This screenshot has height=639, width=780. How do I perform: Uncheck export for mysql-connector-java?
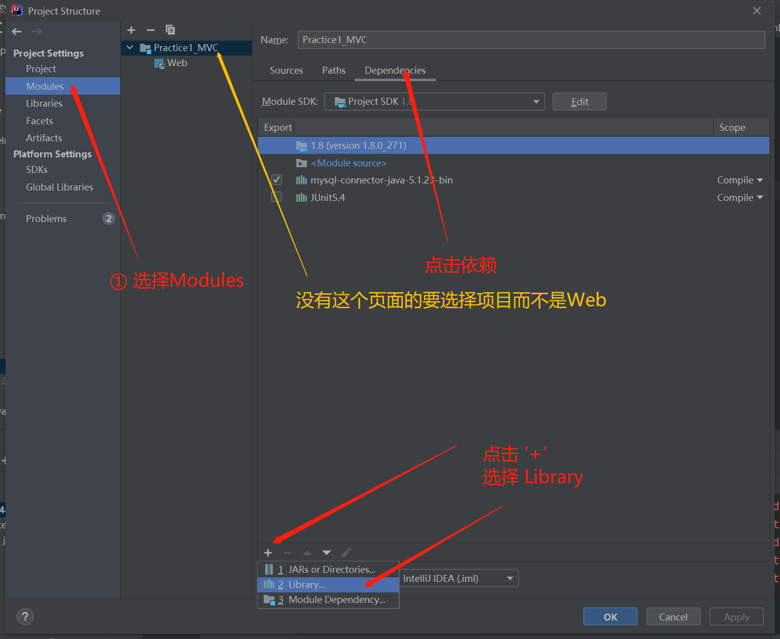click(x=277, y=179)
